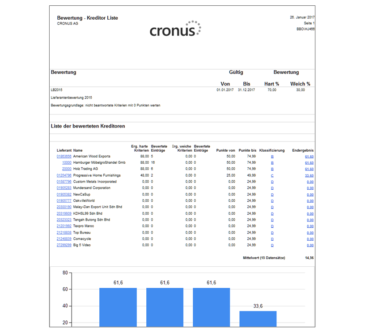Open Endergebnis 61,60 for Holz Trading AG

[x=310, y=169]
